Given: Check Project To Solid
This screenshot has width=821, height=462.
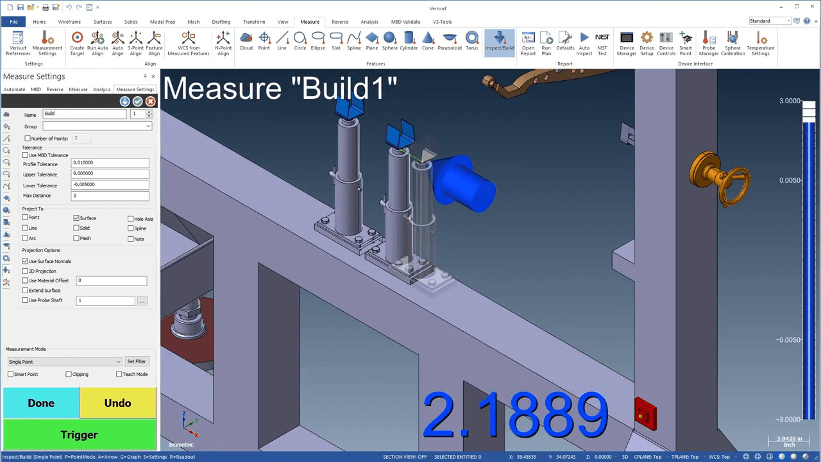Looking at the screenshot, I should (x=76, y=228).
